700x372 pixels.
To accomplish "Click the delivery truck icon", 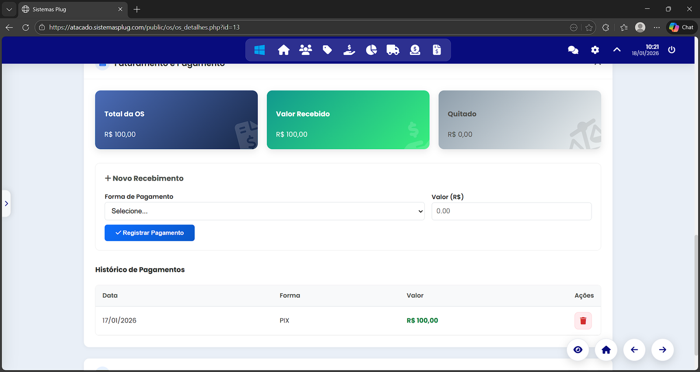I will click(x=393, y=50).
